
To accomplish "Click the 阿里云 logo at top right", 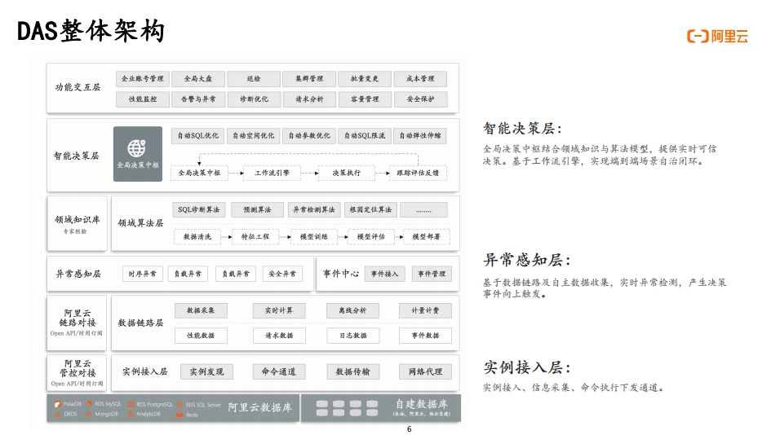I will (717, 36).
